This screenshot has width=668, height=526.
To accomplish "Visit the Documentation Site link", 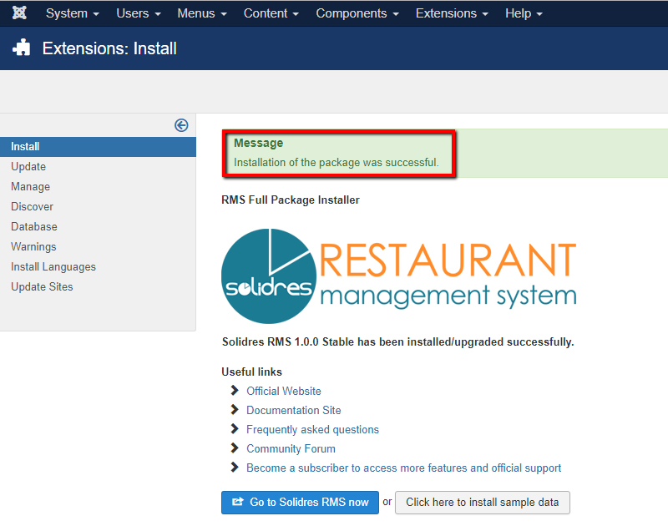I will (293, 410).
